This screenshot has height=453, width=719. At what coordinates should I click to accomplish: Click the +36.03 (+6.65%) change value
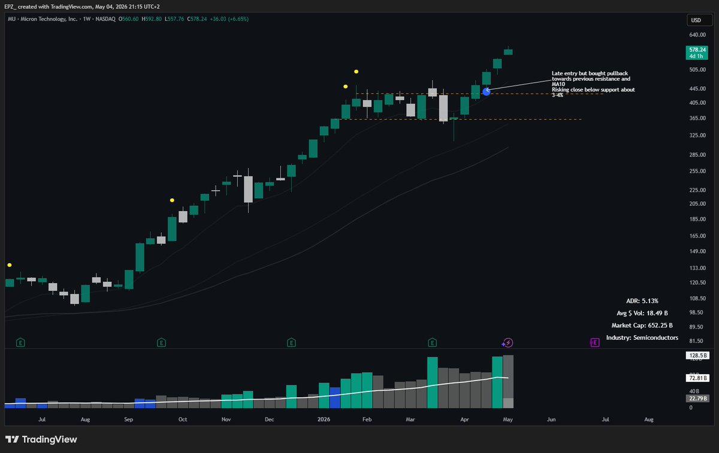tap(228, 19)
